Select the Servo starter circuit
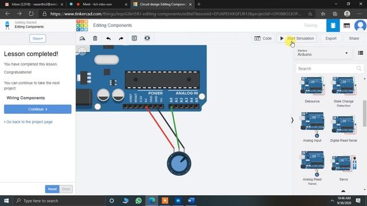The height and width of the screenshot is (206, 367). coord(343,168)
